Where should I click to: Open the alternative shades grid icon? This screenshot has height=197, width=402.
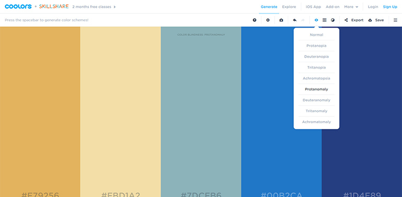click(324, 20)
